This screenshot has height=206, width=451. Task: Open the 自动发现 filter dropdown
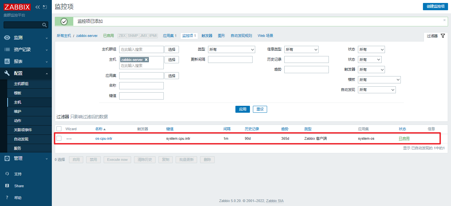[377, 90]
